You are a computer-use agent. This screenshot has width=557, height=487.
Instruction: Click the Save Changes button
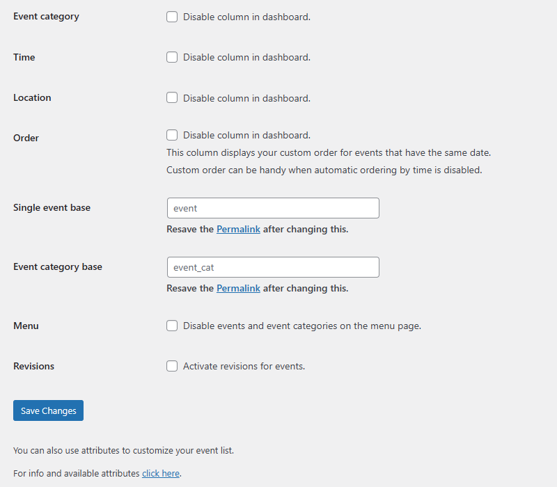[48, 410]
